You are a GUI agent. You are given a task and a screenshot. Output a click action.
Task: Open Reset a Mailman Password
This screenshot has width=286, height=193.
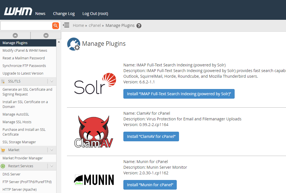(24, 58)
